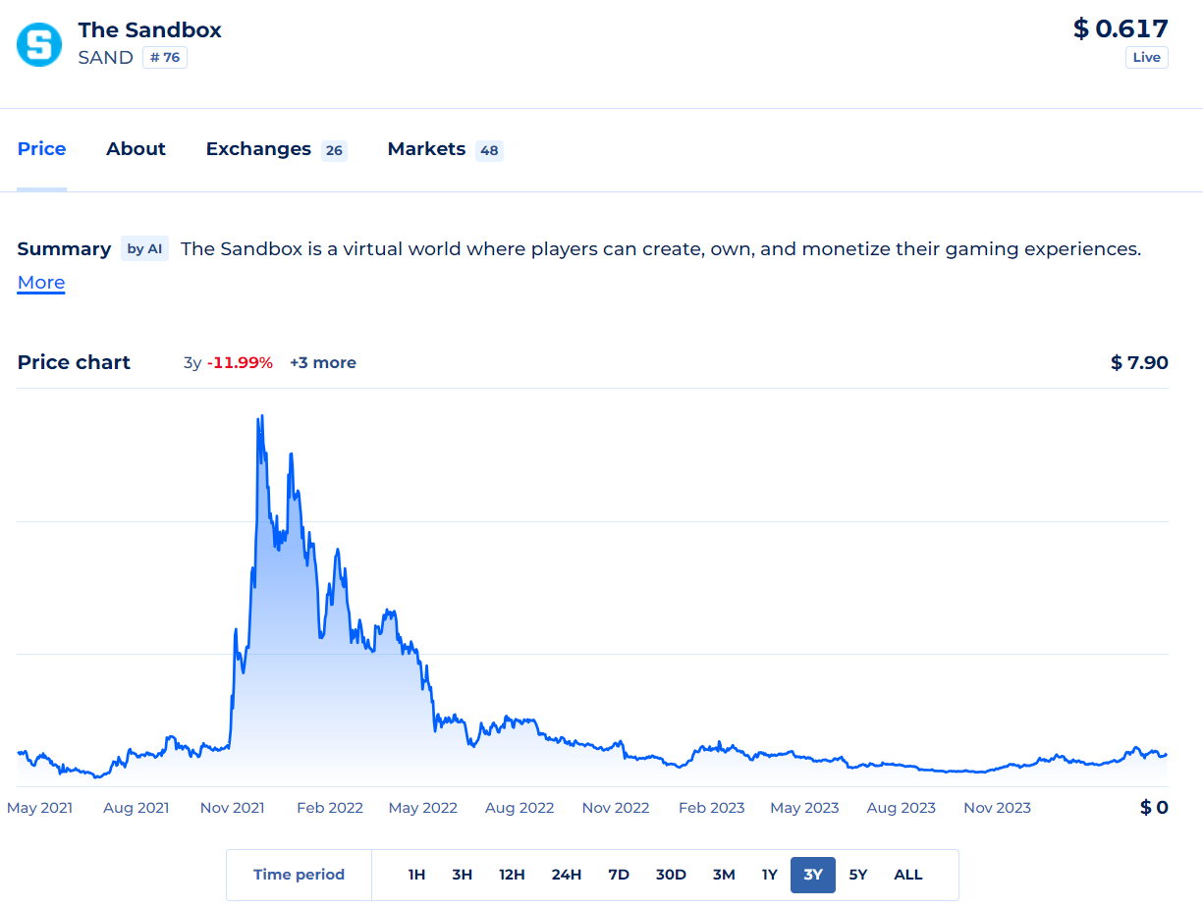Open the Exchanges tab
This screenshot has width=1203, height=908.
pyautogui.click(x=276, y=149)
